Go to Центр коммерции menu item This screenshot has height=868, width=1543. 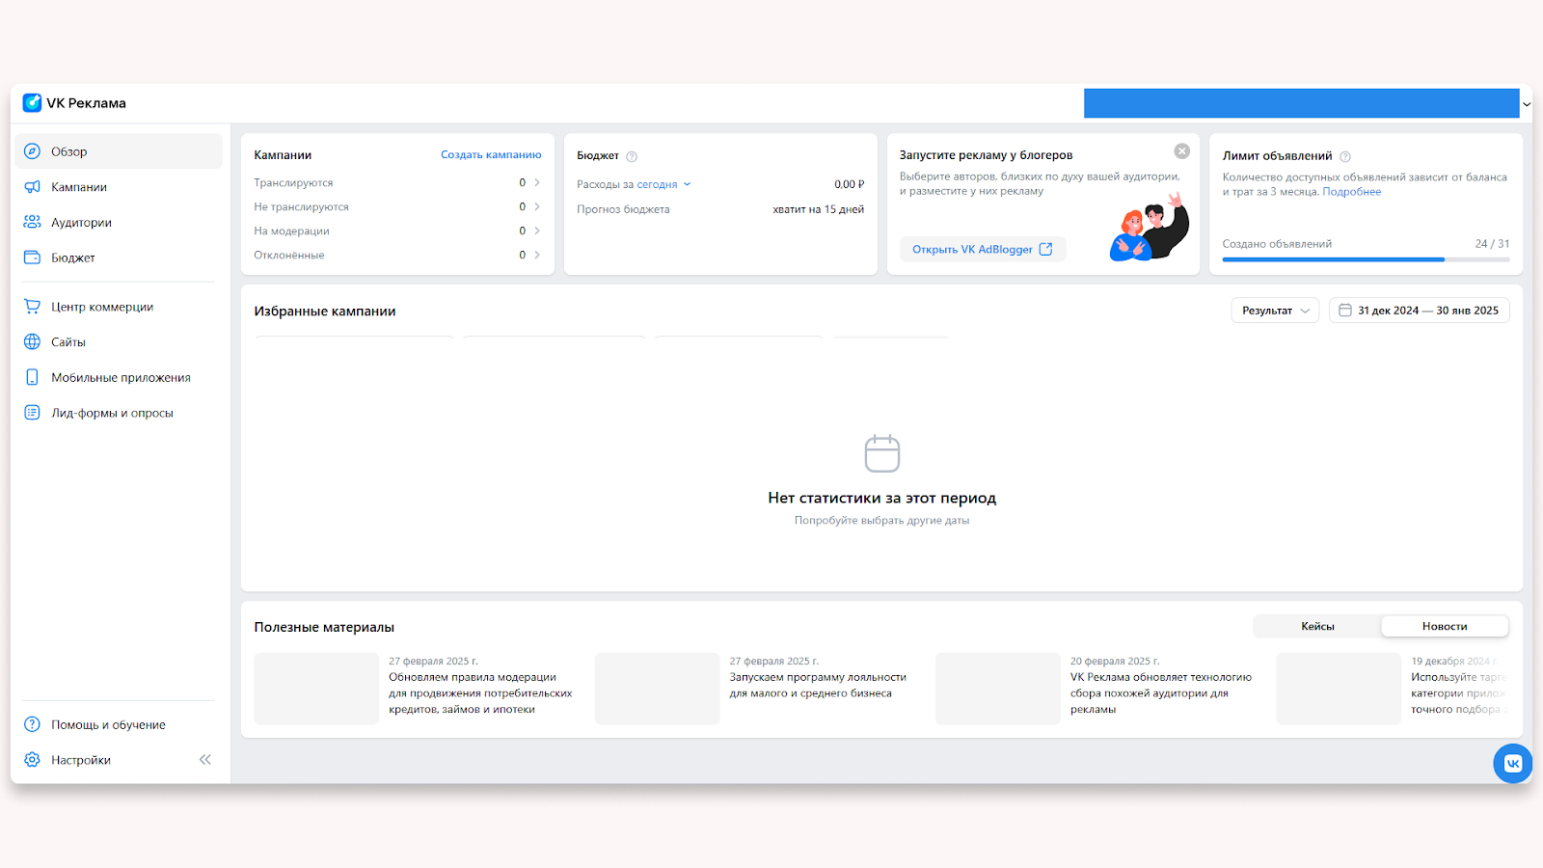click(119, 307)
